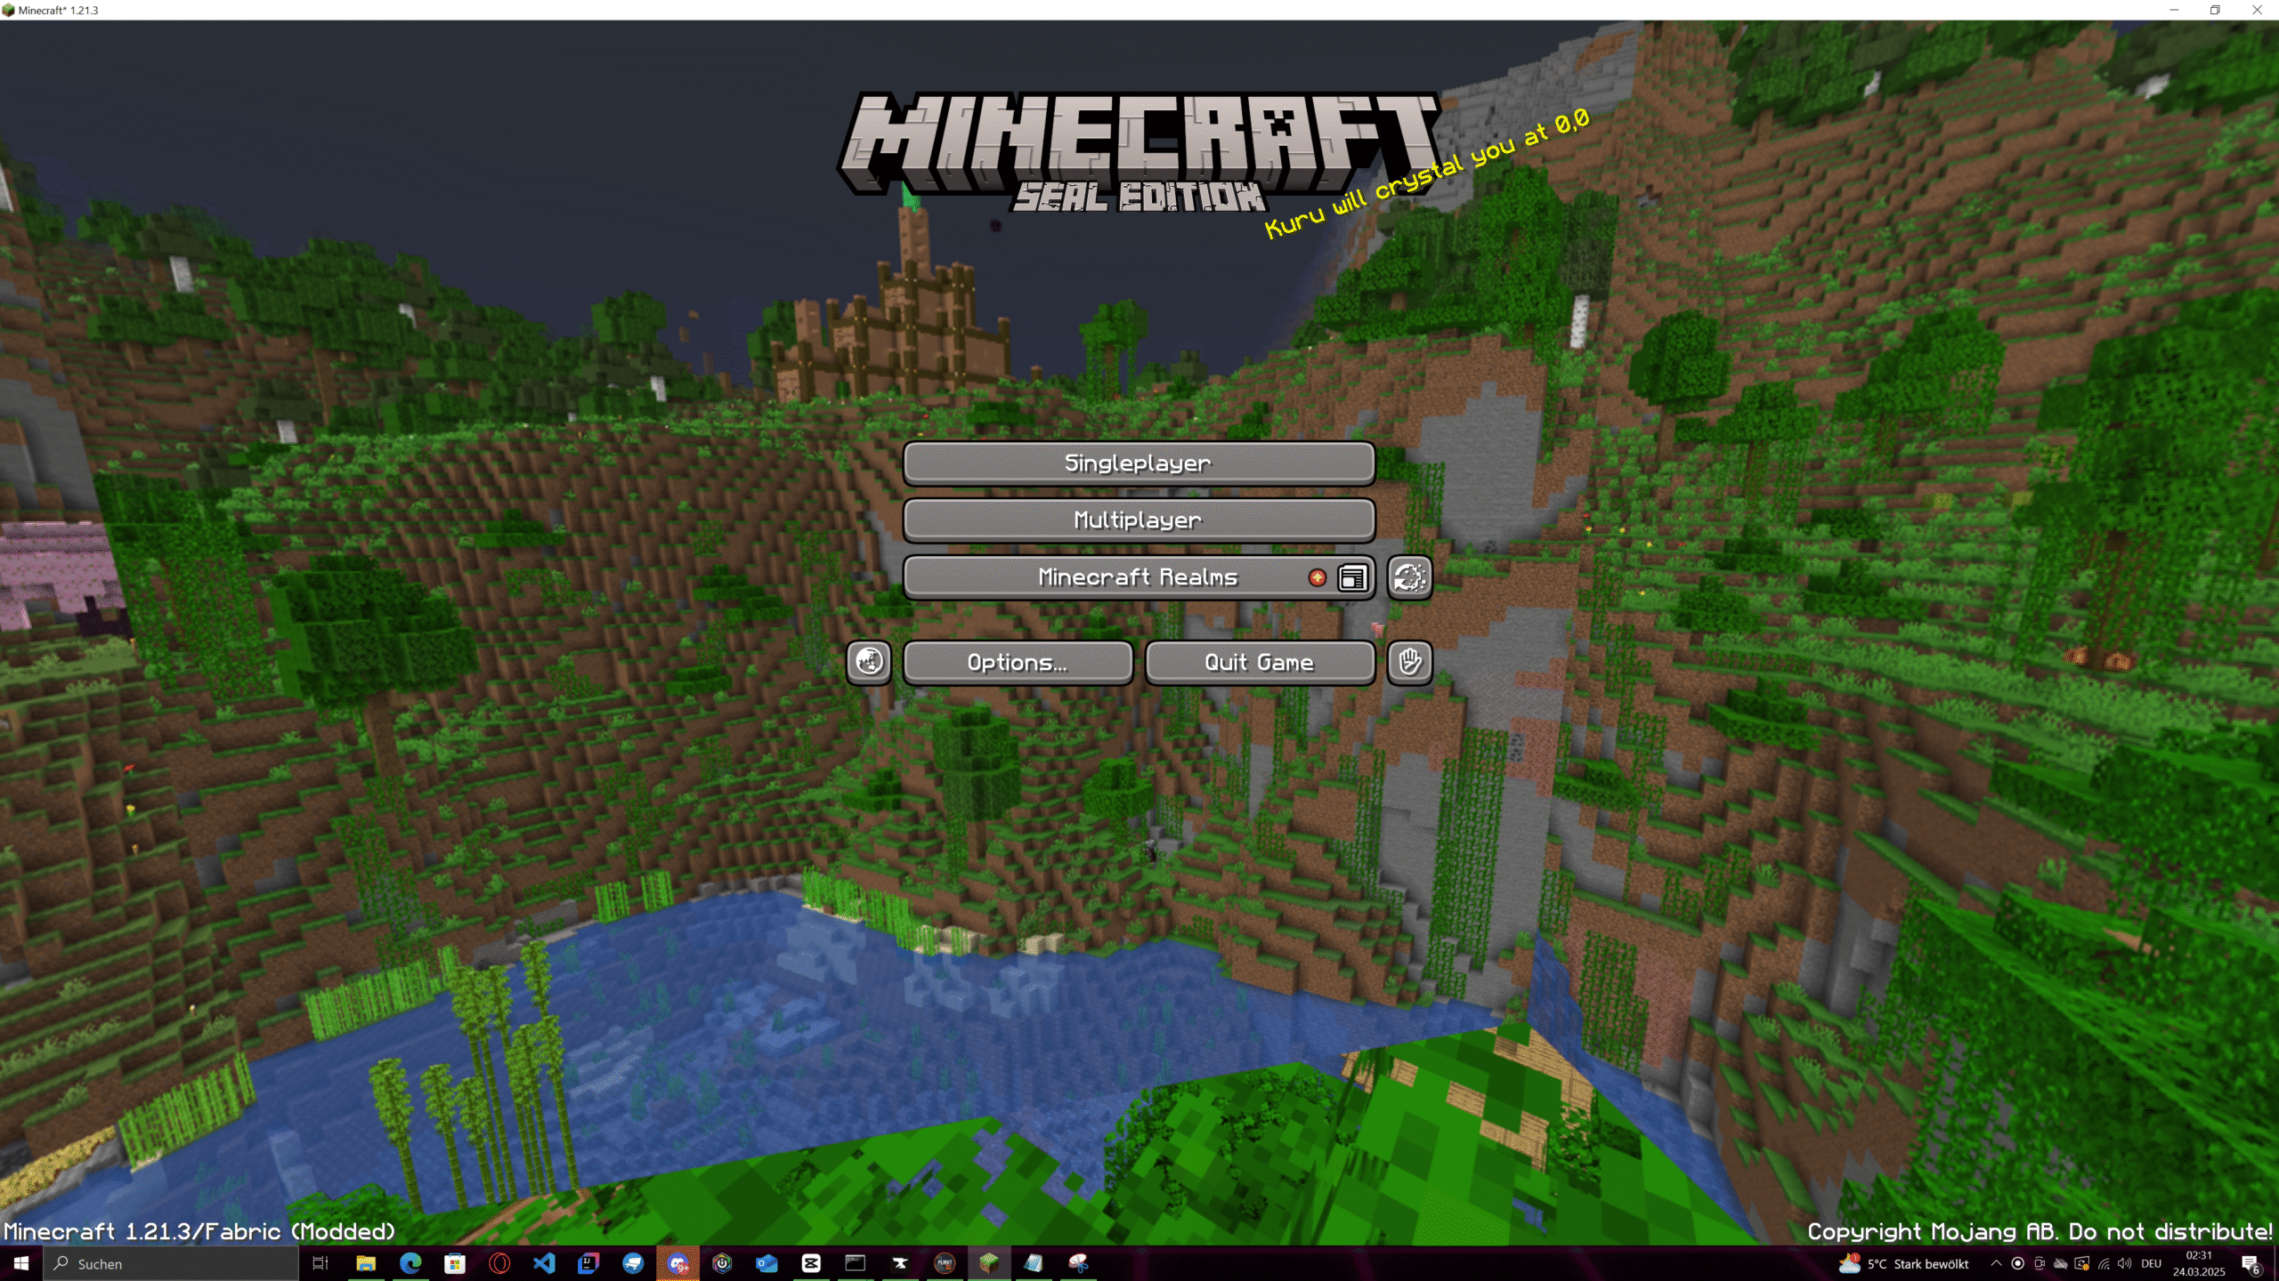
Task: Switch to Visual Studio Code in taskbar
Action: [x=544, y=1263]
